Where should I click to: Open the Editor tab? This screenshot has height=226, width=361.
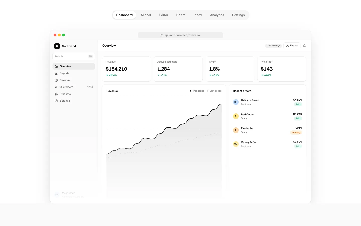click(x=164, y=15)
